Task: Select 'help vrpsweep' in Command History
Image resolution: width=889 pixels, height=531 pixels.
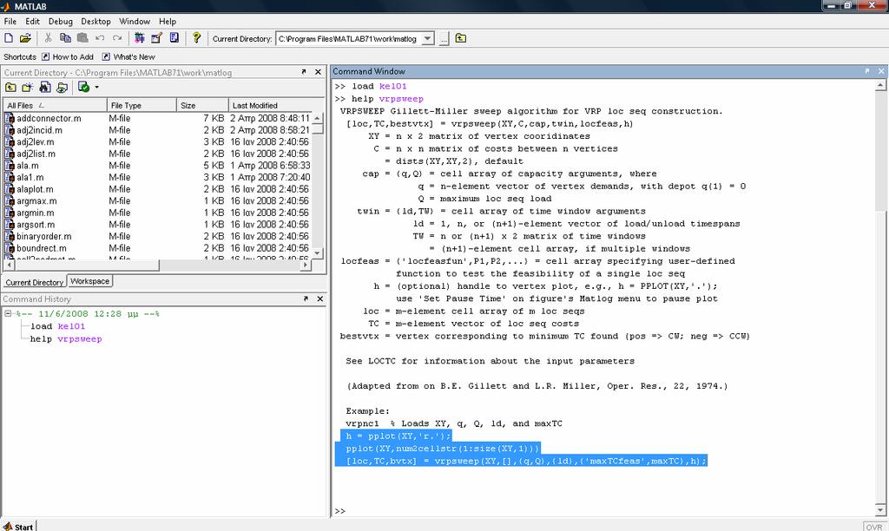Action: (x=66, y=339)
